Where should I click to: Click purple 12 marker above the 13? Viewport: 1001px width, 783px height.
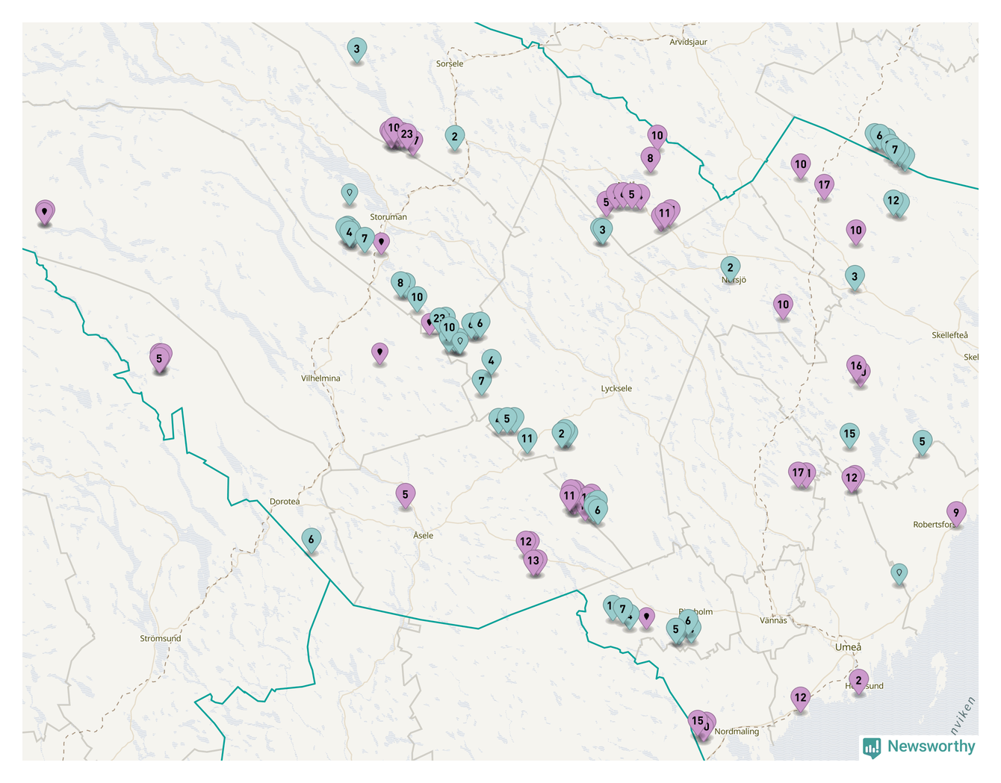526,543
